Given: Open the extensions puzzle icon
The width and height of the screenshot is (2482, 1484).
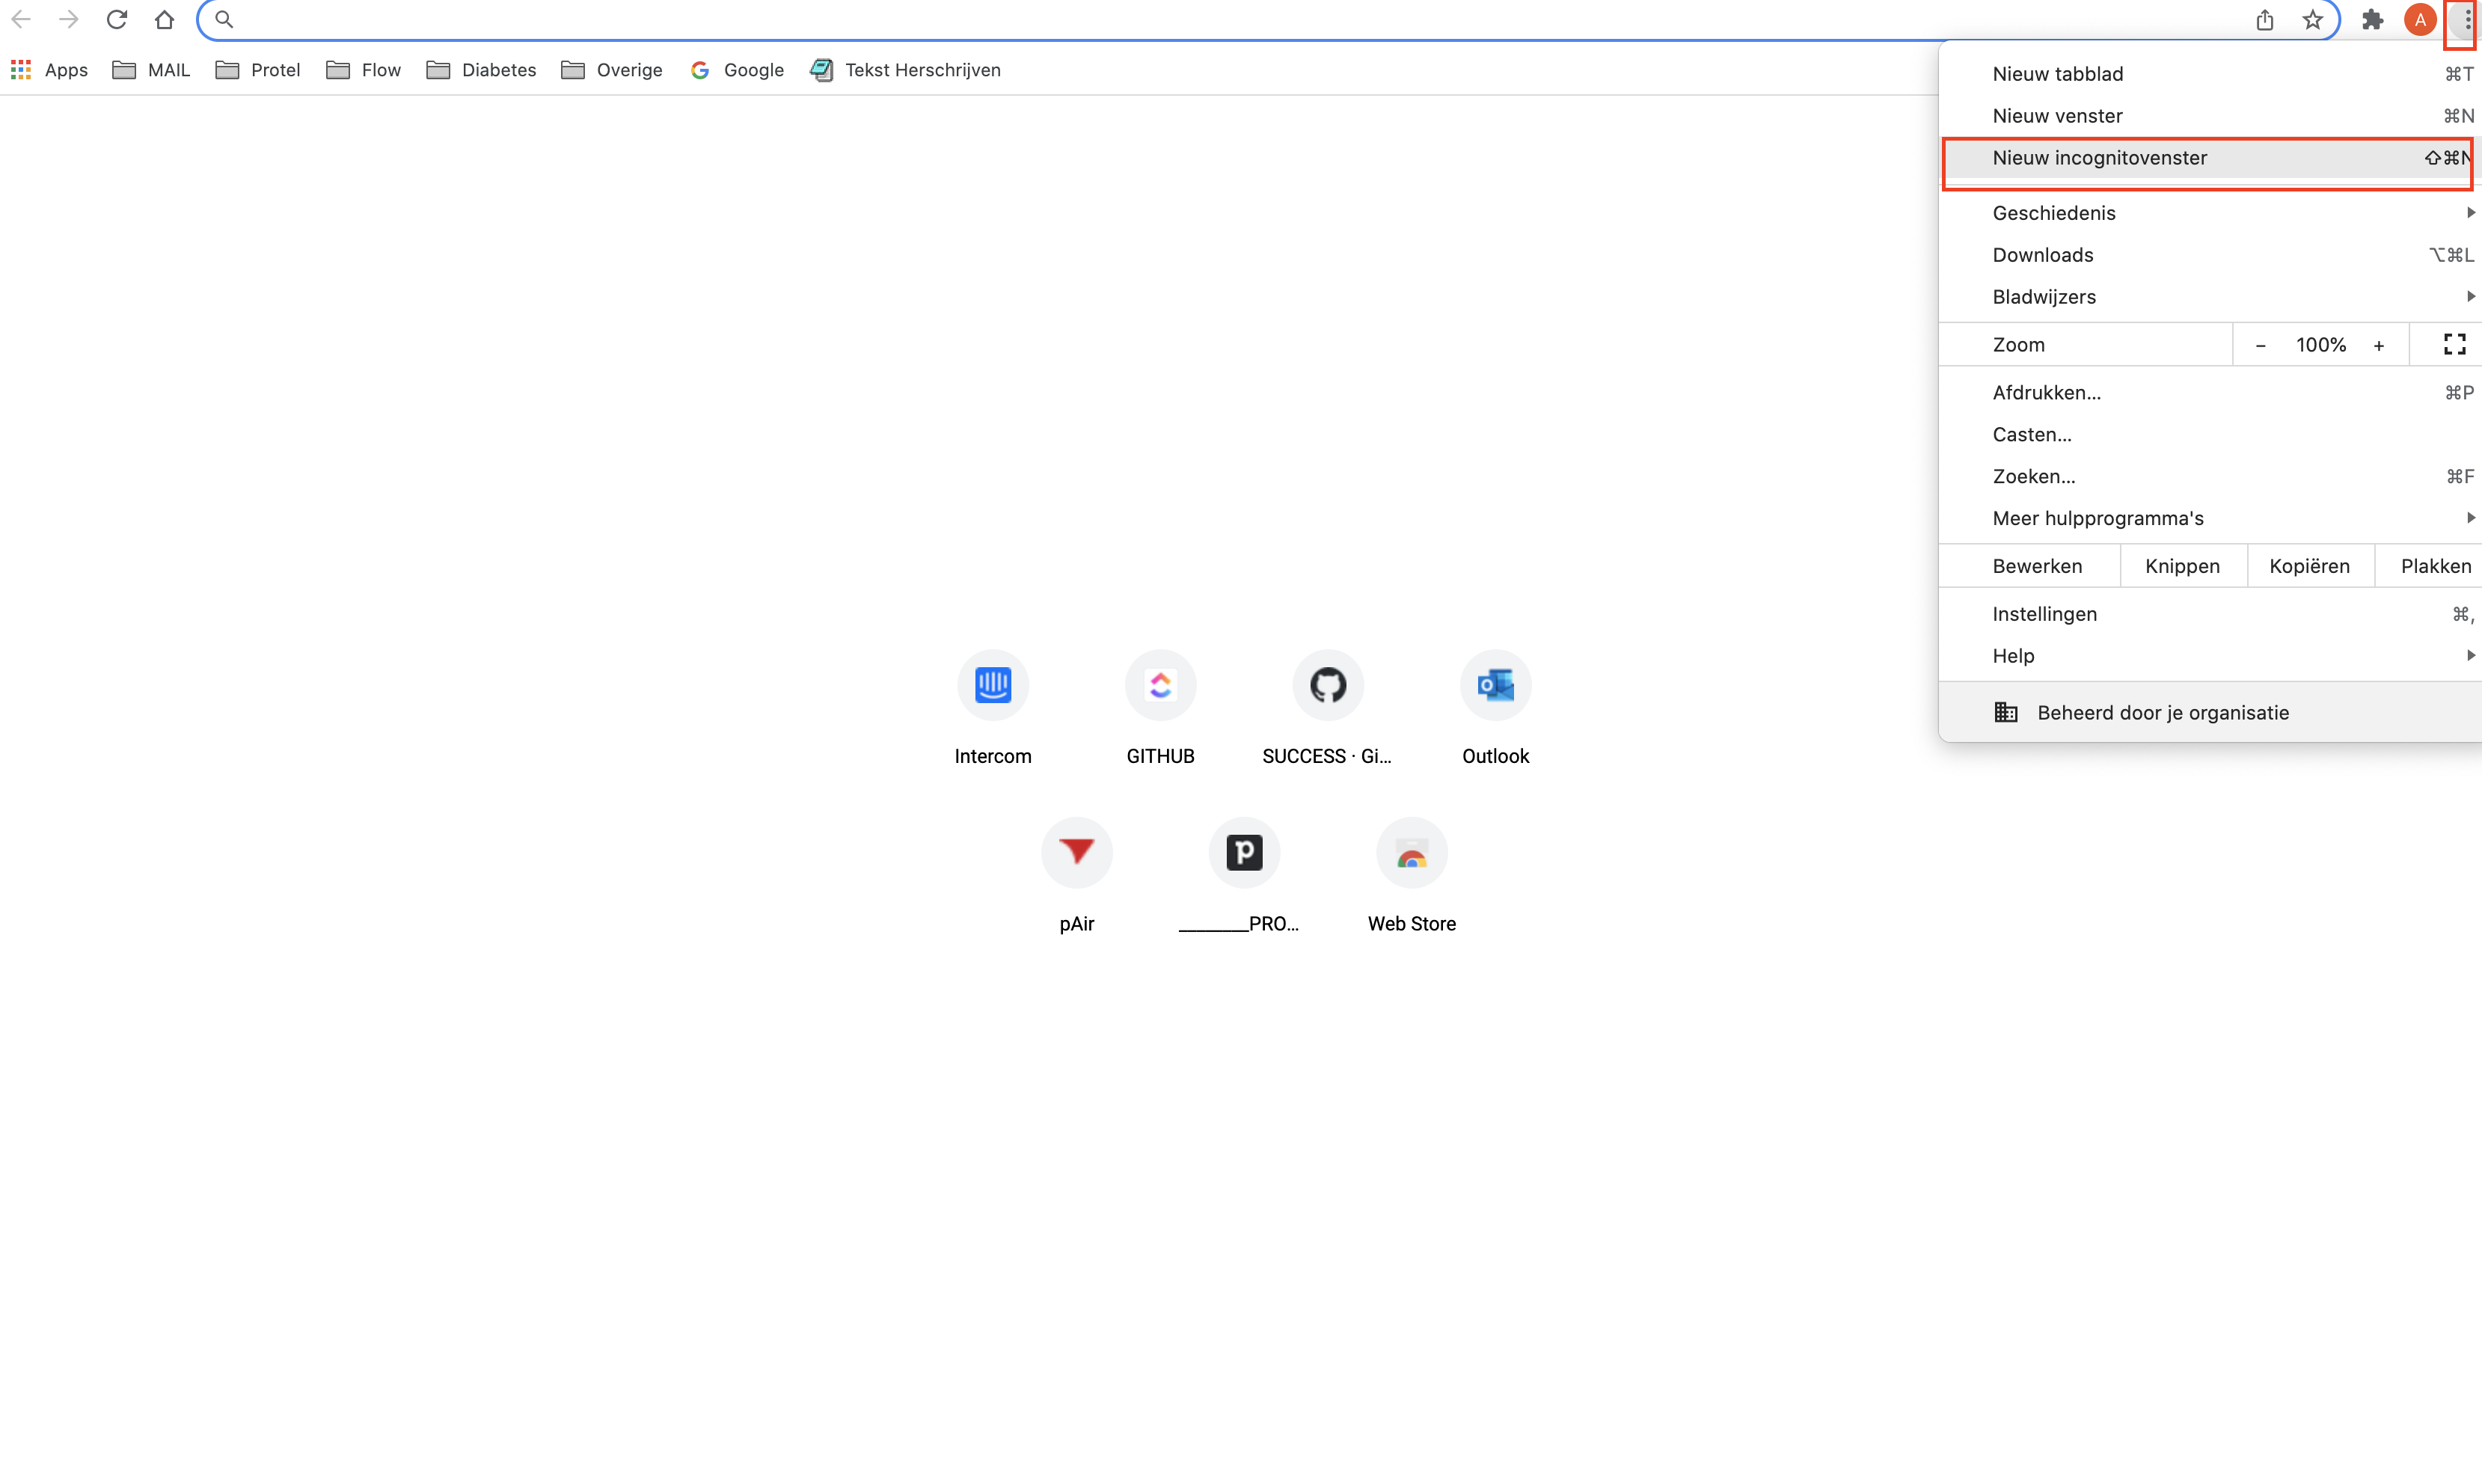Looking at the screenshot, I should point(2371,20).
